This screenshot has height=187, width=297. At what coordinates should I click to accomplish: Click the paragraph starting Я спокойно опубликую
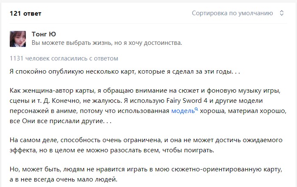pyautogui.click(x=125, y=71)
